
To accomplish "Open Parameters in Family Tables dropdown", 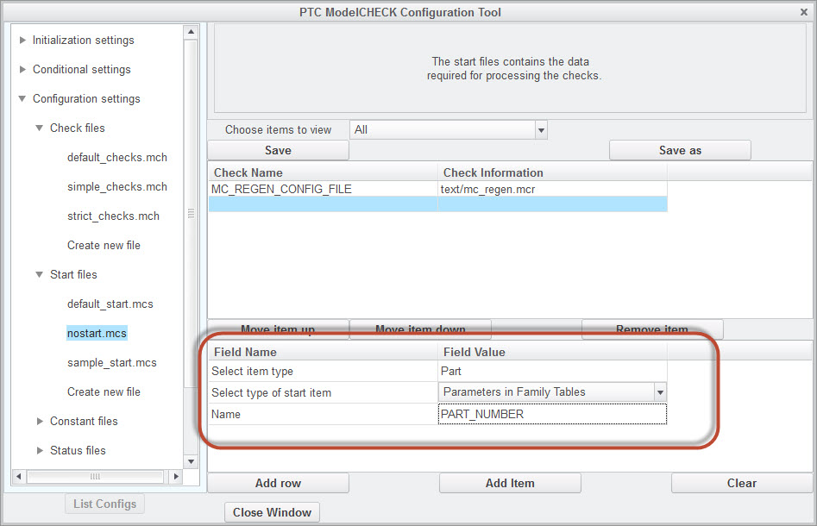I will click(x=660, y=392).
